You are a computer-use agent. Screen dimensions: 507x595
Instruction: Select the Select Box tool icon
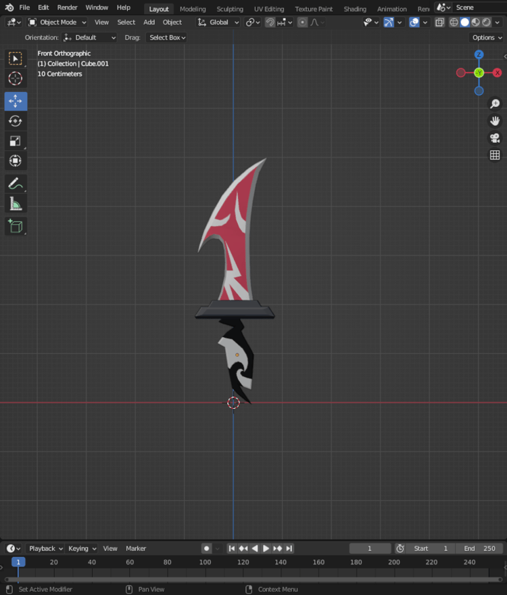(16, 58)
